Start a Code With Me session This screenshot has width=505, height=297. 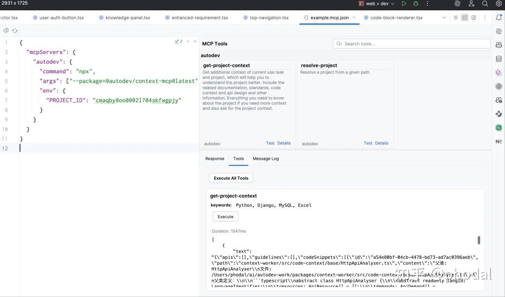(x=471, y=4)
